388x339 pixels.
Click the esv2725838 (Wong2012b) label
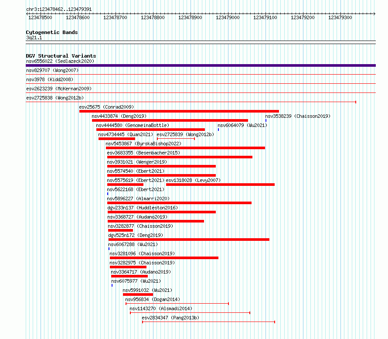tap(55, 98)
